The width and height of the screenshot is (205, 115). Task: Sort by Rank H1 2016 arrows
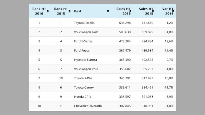click(48, 11)
